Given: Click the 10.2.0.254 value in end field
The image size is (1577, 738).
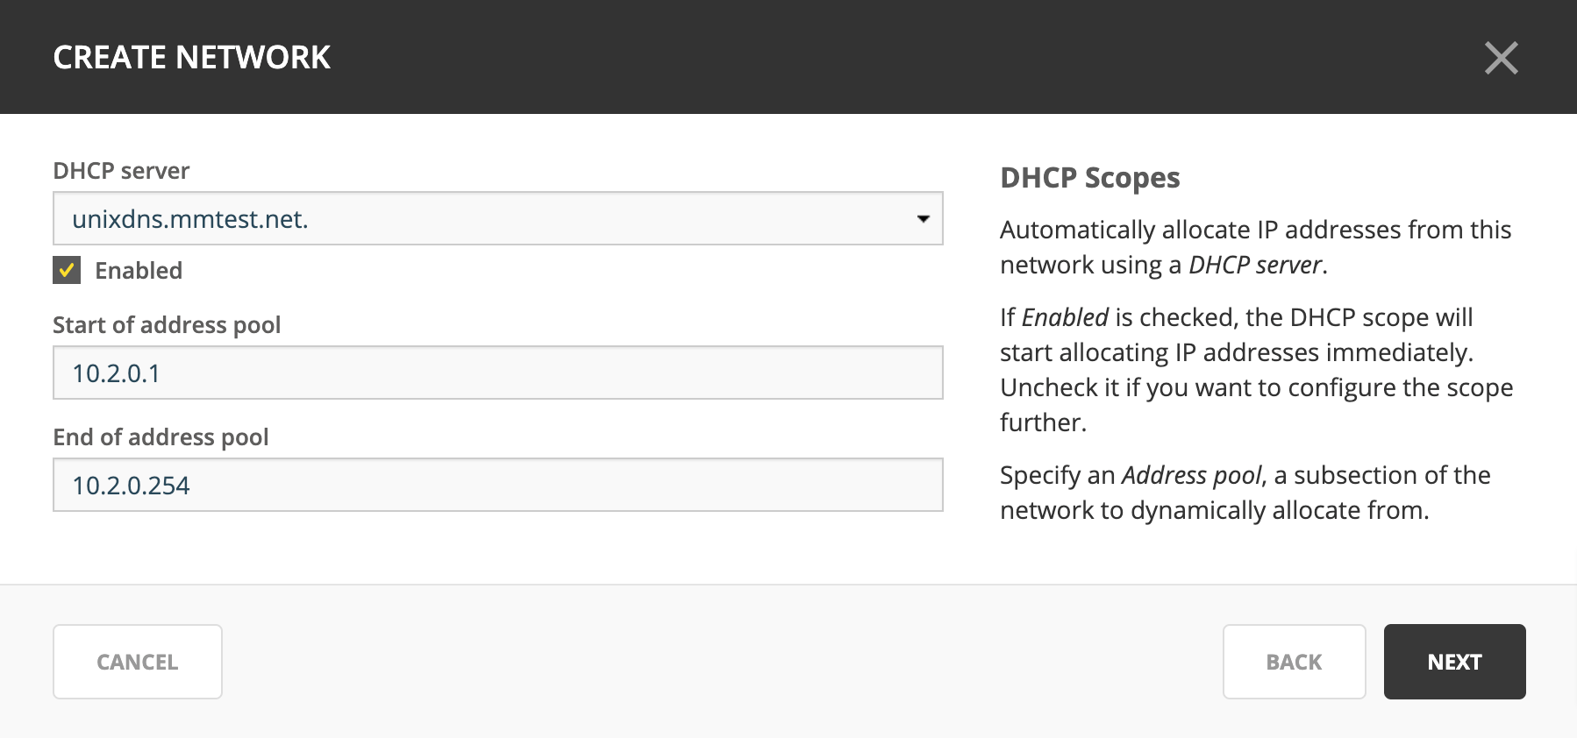Looking at the screenshot, I should pyautogui.click(x=131, y=486).
